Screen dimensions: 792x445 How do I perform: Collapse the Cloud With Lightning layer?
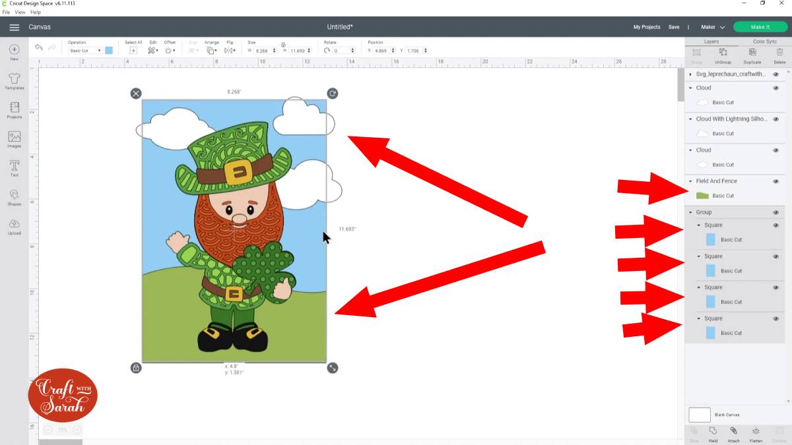tap(690, 119)
